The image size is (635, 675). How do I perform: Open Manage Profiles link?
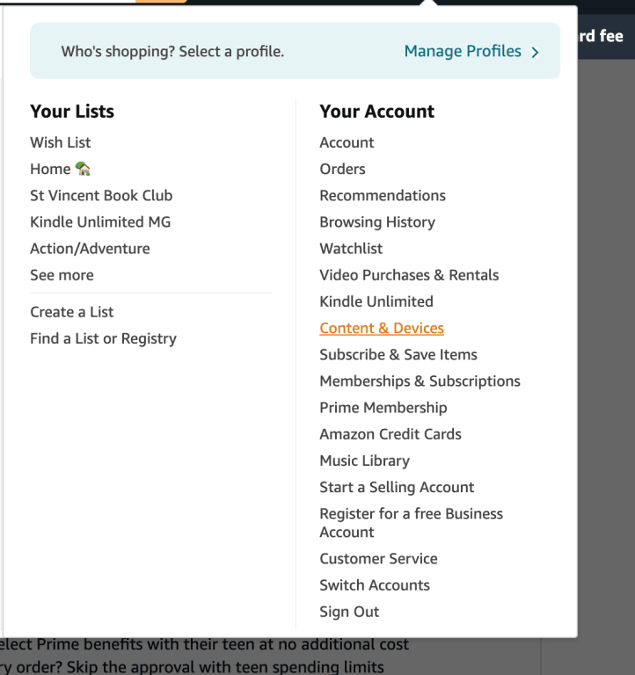463,51
